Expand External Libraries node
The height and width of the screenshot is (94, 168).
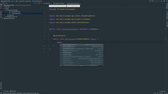click(3, 19)
